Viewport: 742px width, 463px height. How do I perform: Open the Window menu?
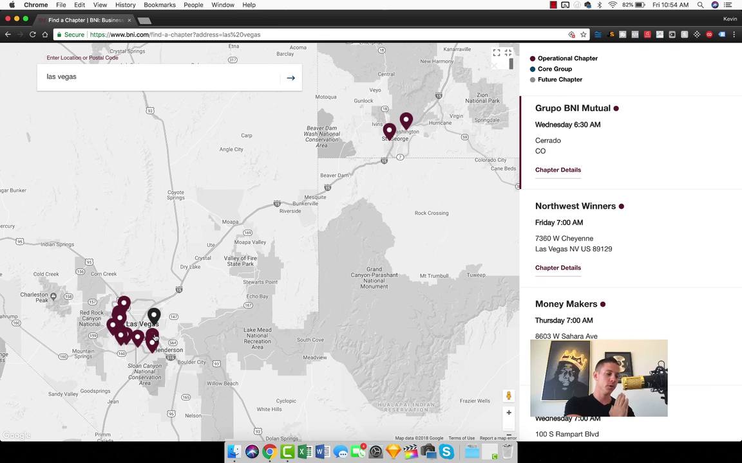click(x=223, y=5)
